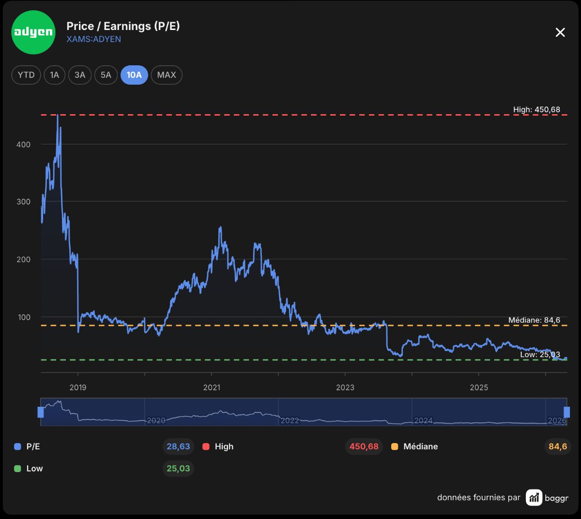Select the YTD time range
The image size is (581, 519).
click(26, 75)
